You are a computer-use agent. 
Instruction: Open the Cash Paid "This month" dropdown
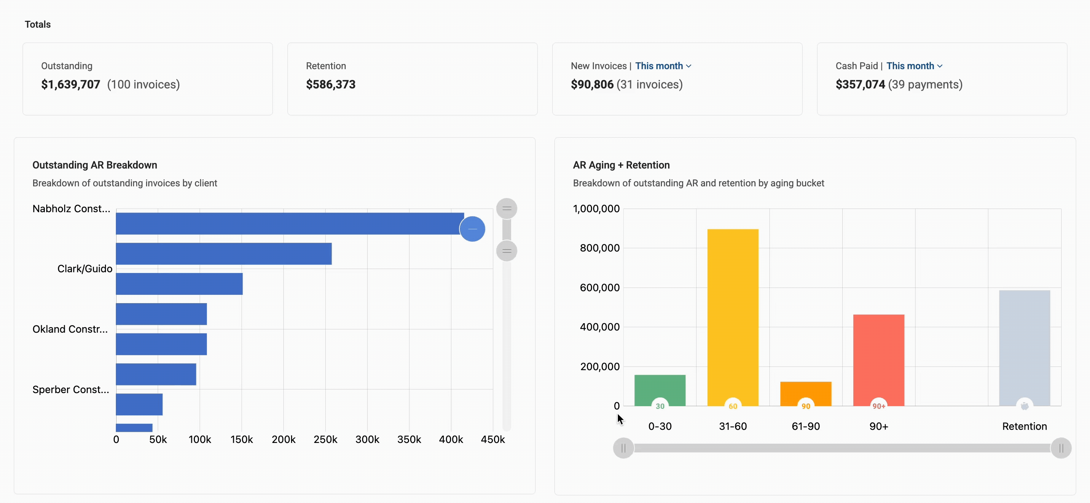[x=914, y=66]
